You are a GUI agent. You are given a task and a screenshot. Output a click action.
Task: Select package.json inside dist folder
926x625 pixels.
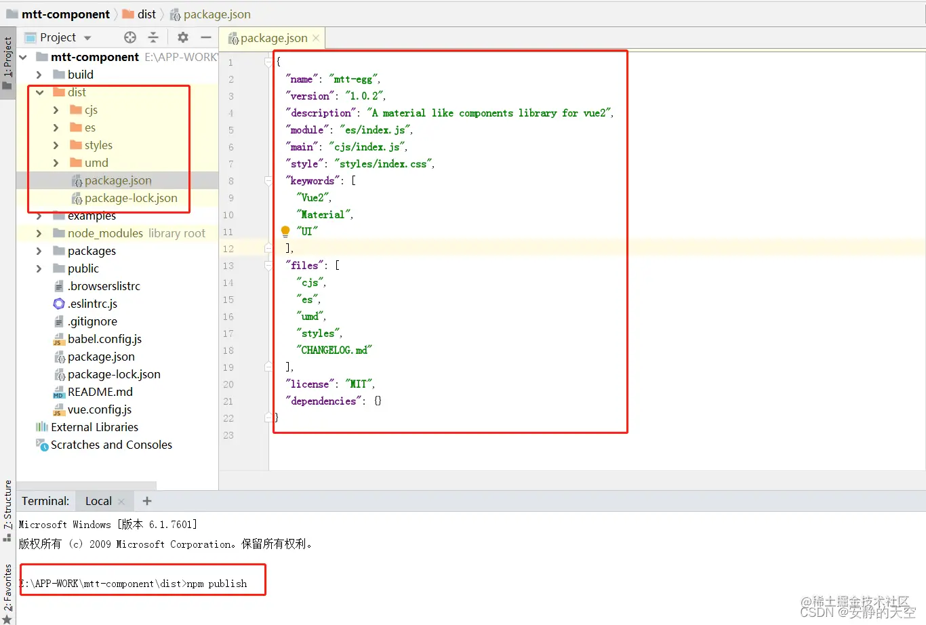(x=117, y=180)
